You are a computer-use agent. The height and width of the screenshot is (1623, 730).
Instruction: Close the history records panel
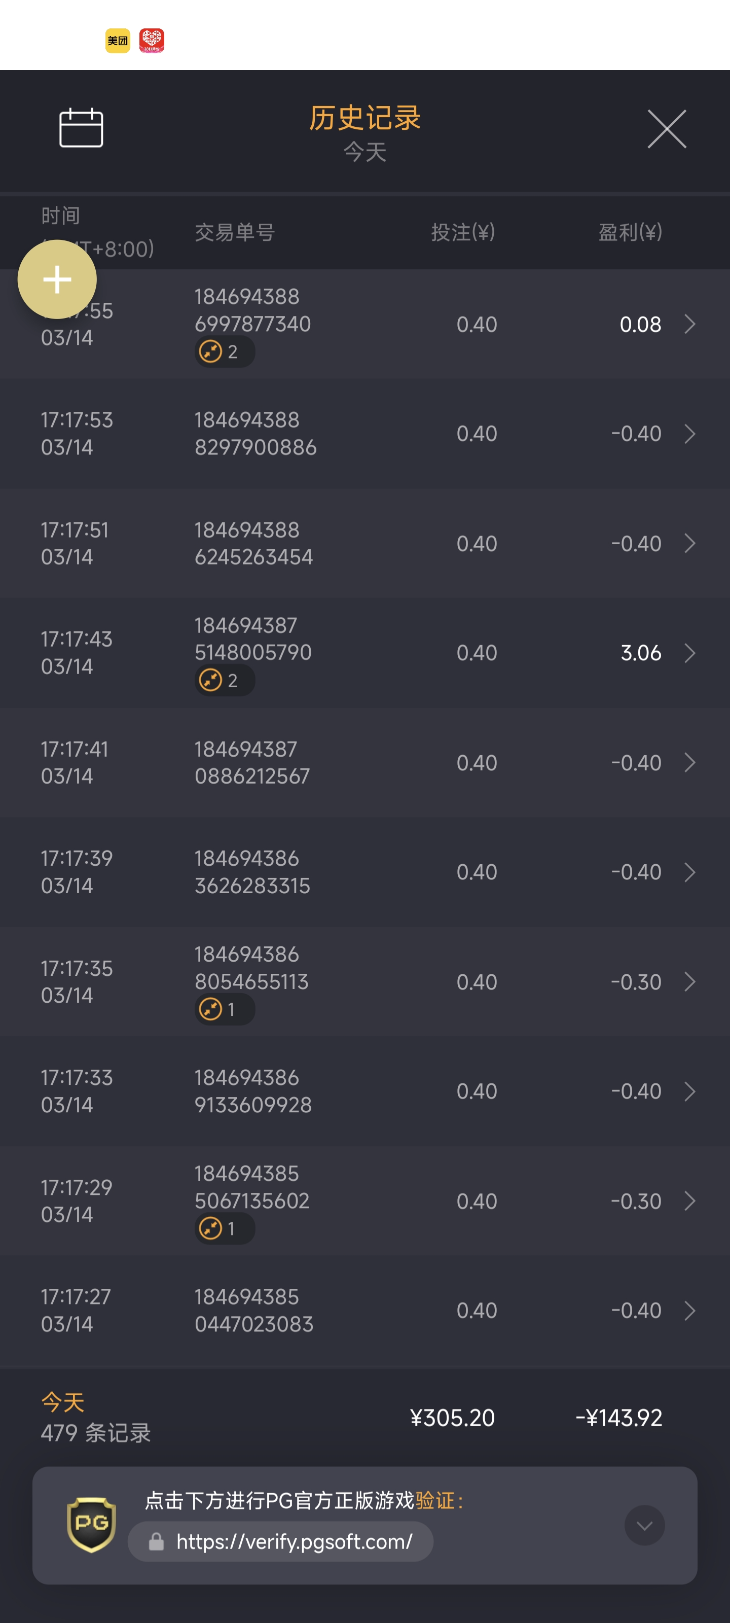pyautogui.click(x=667, y=129)
